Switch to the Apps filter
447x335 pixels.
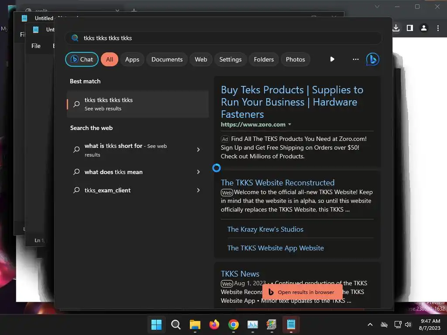pos(132,59)
